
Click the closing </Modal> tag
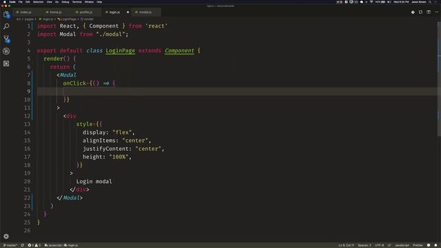pos(70,198)
